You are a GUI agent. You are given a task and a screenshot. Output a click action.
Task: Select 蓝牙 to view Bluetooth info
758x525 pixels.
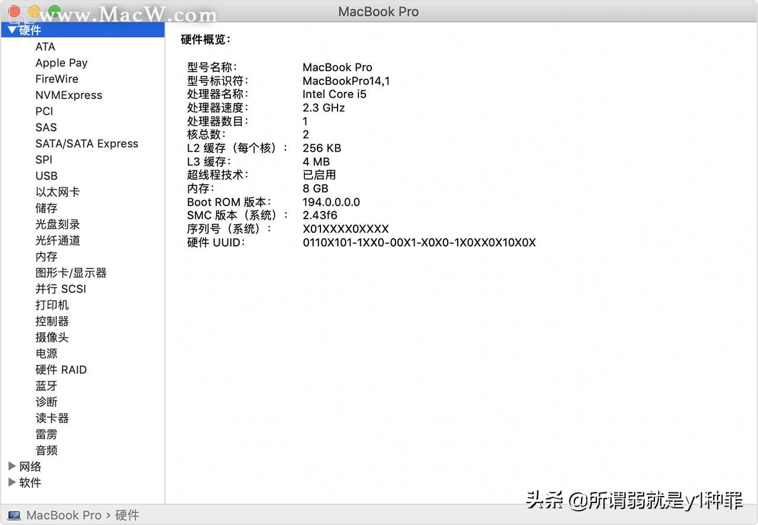[x=46, y=386]
